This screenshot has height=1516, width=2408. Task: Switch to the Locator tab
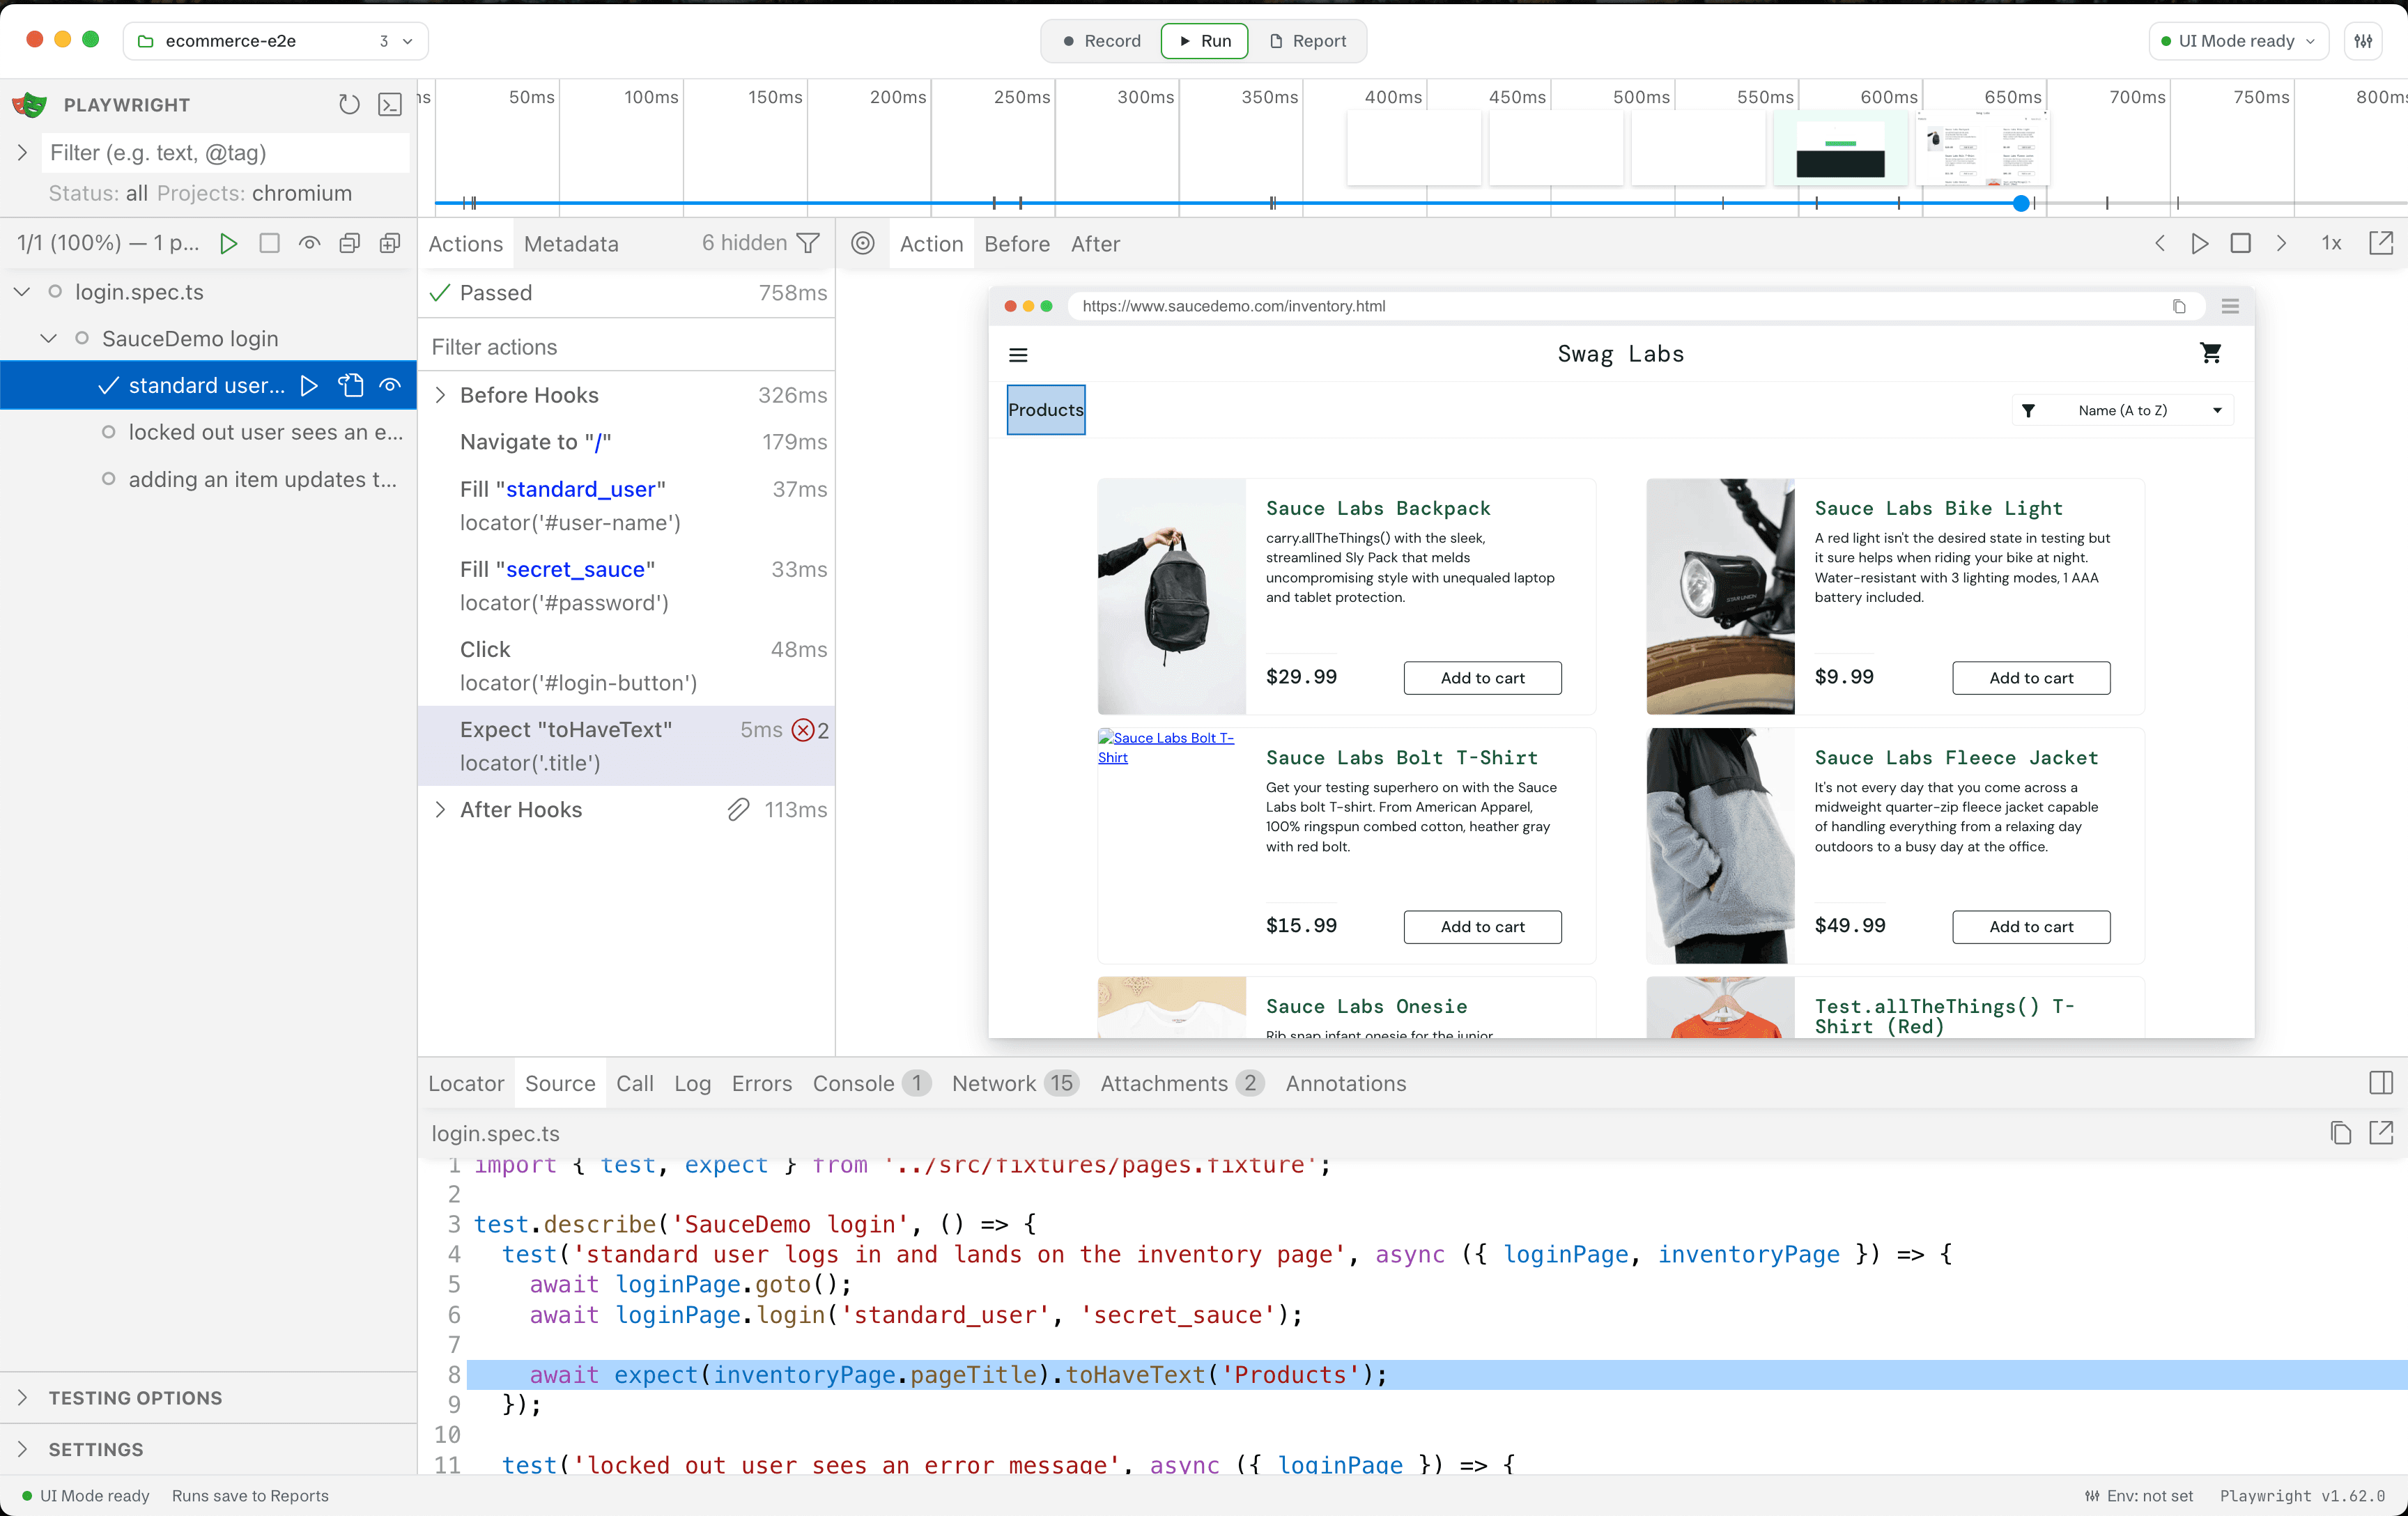click(466, 1083)
